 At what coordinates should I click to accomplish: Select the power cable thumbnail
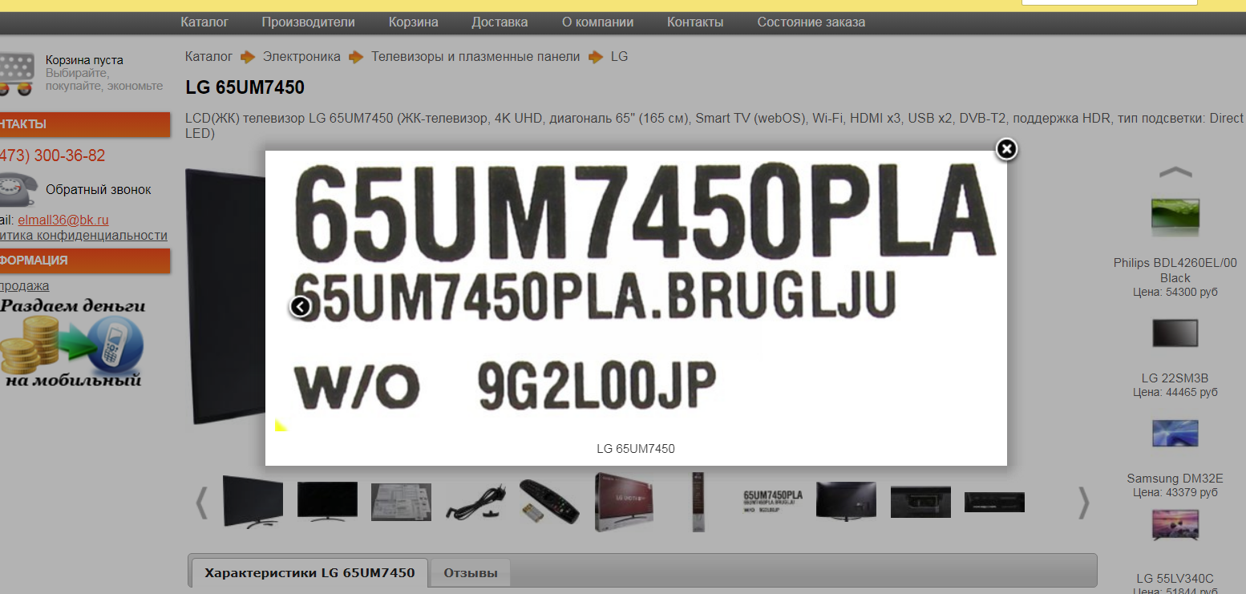(475, 503)
